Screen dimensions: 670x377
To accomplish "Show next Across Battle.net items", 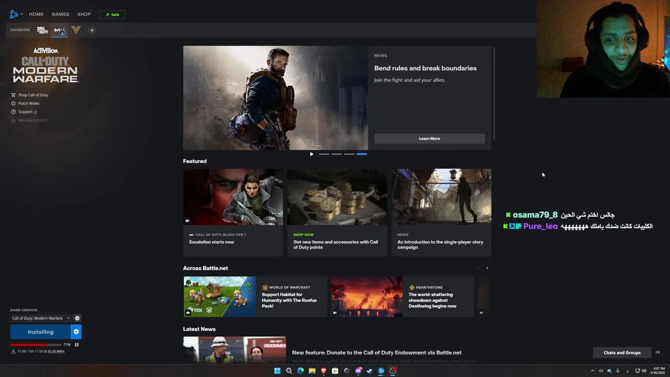I will [x=487, y=268].
